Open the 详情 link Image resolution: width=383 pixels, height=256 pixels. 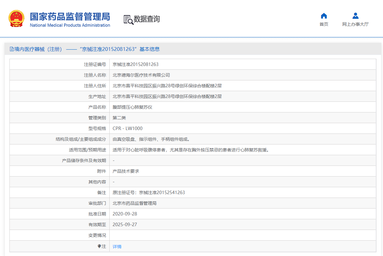tap(117, 247)
